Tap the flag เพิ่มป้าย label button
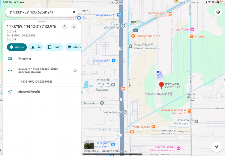 73,47
